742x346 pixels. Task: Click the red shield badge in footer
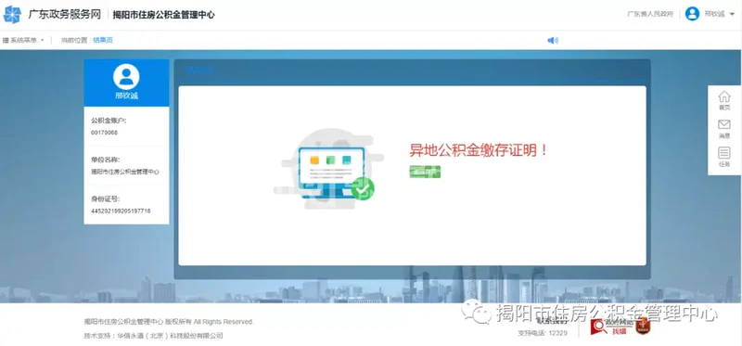(642, 327)
